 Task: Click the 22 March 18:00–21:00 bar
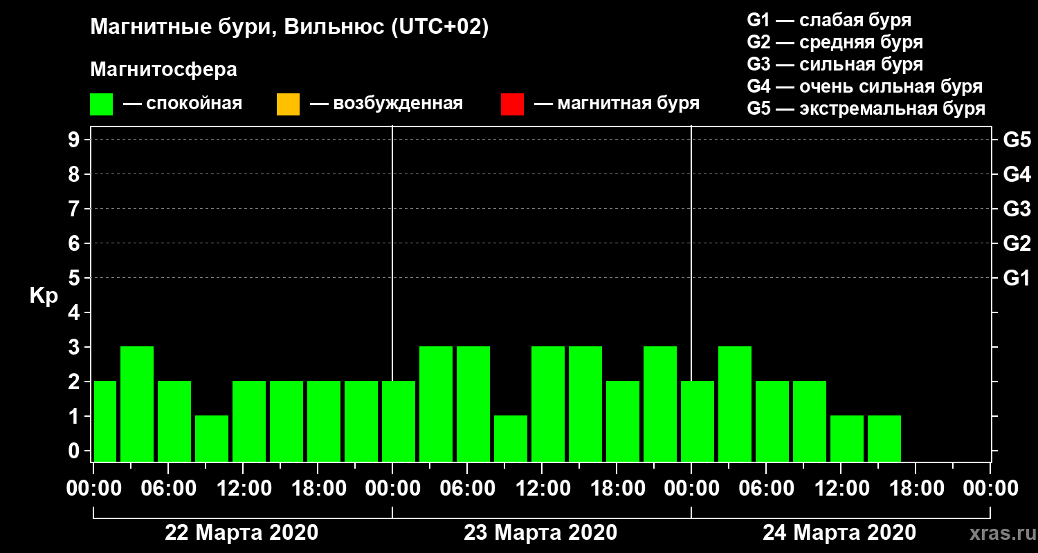[324, 421]
